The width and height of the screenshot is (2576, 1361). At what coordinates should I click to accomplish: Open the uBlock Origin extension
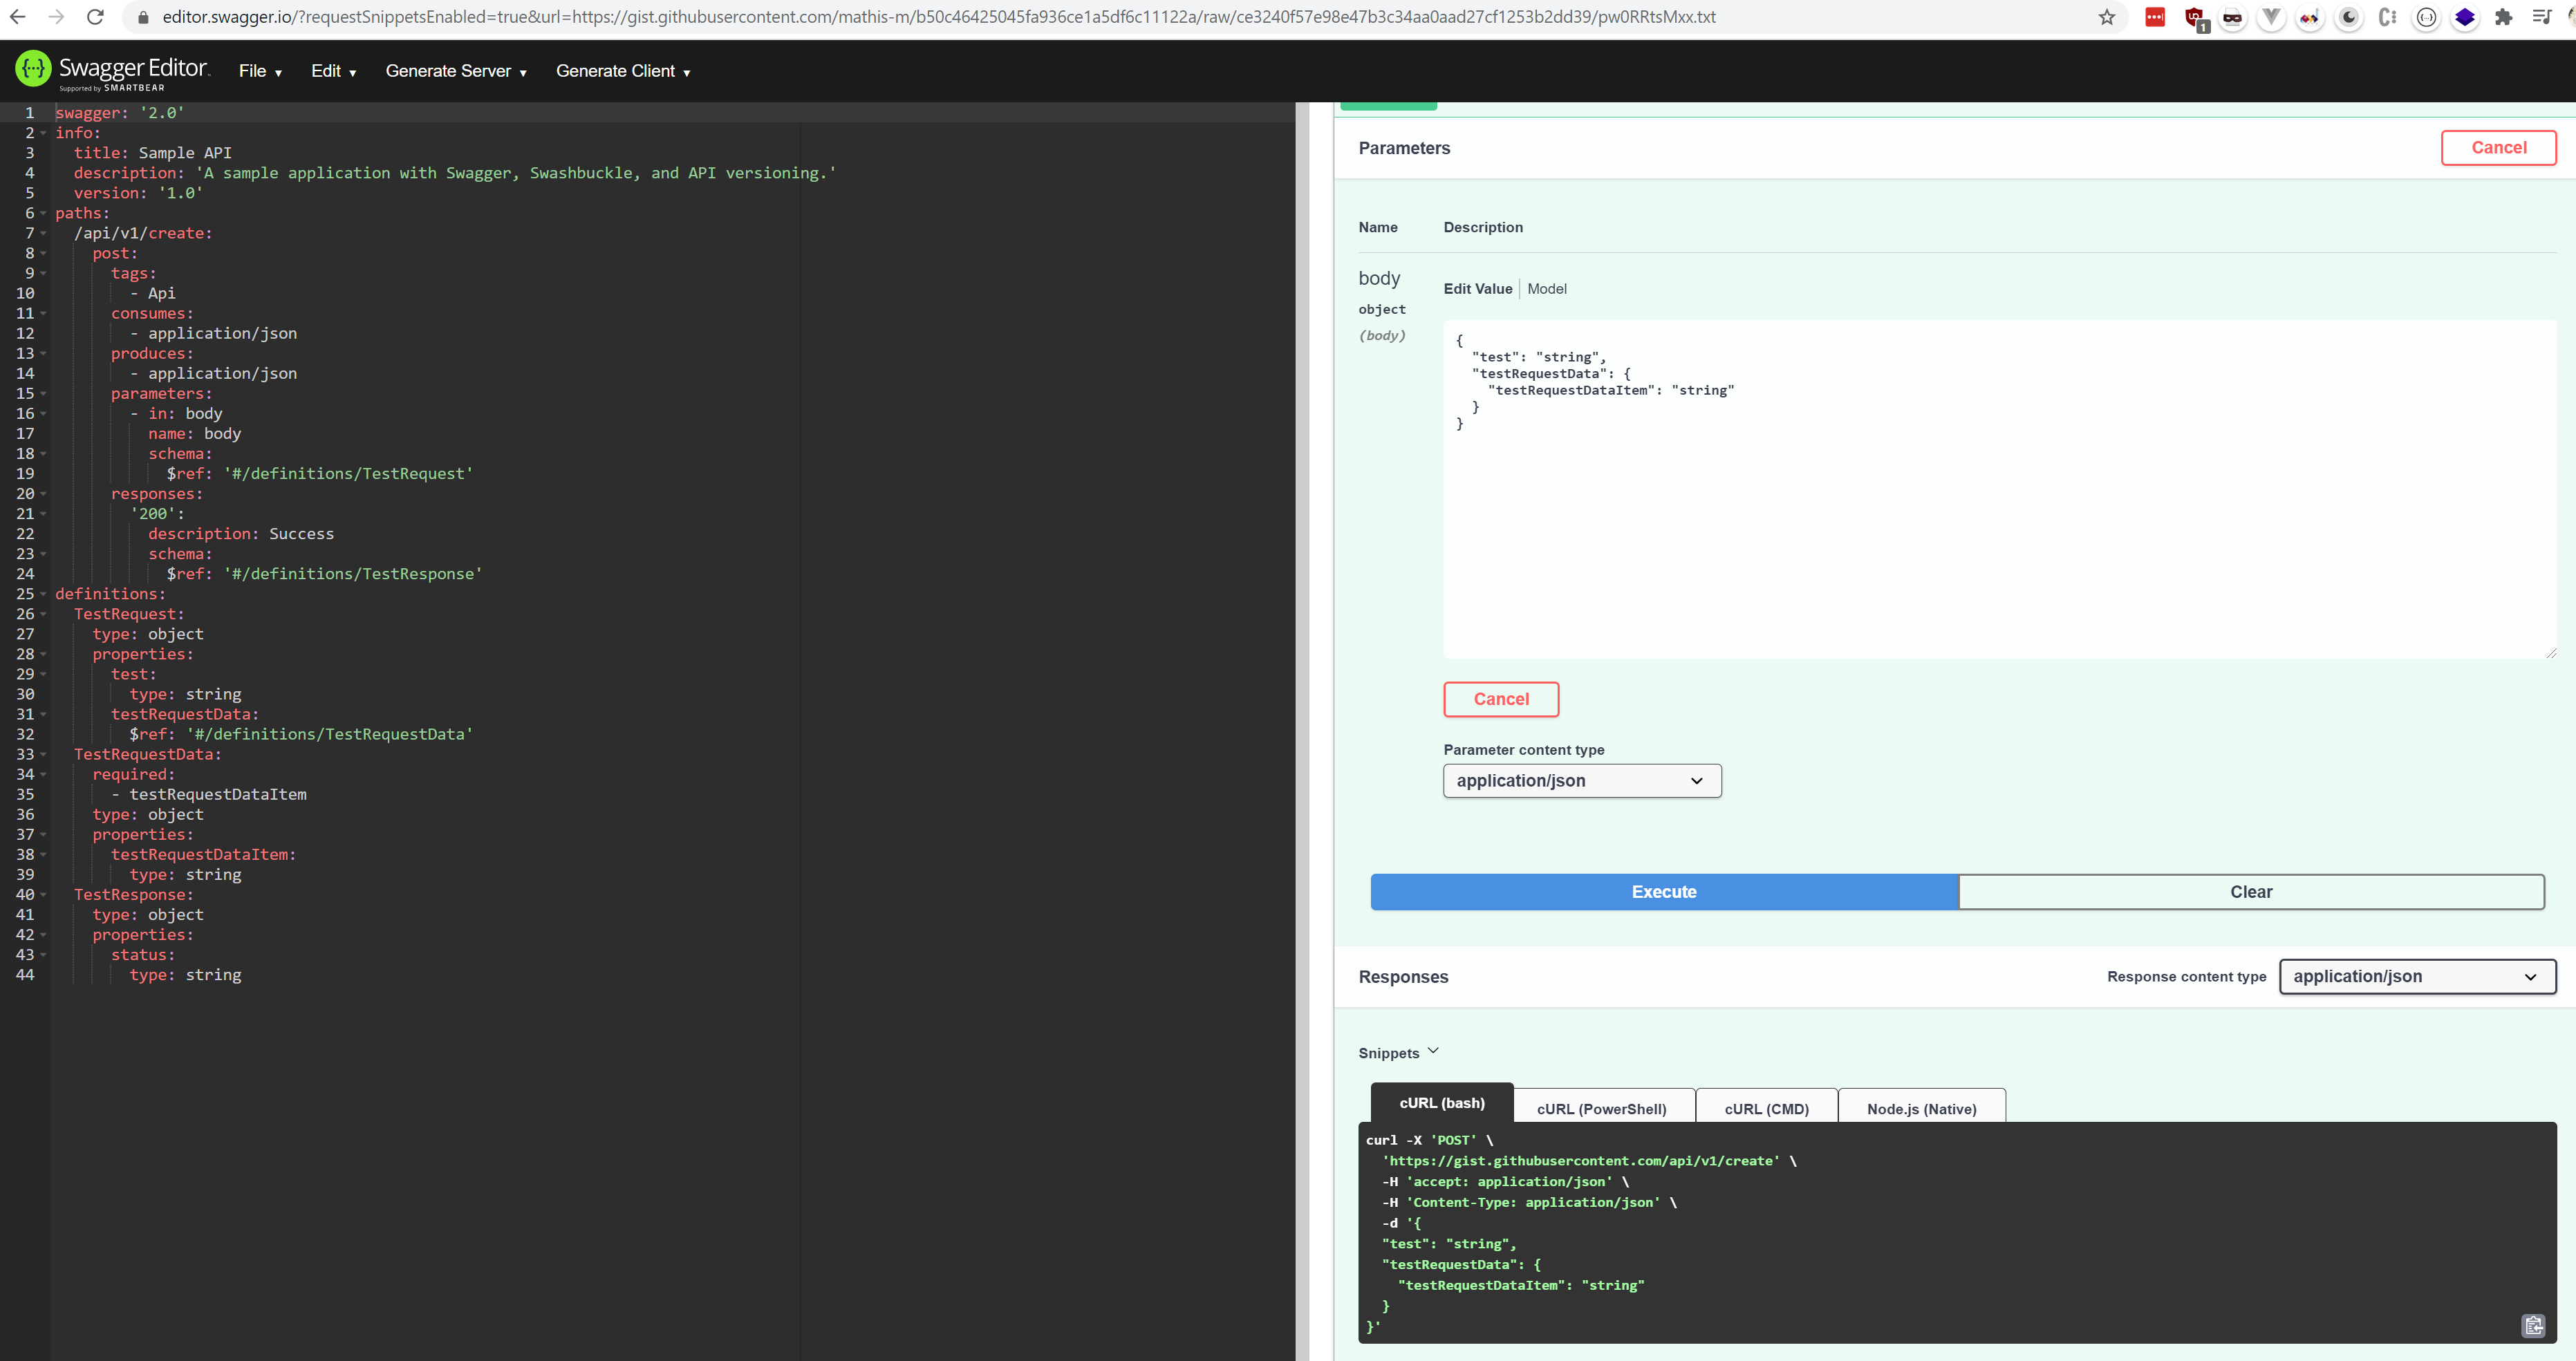2194,17
